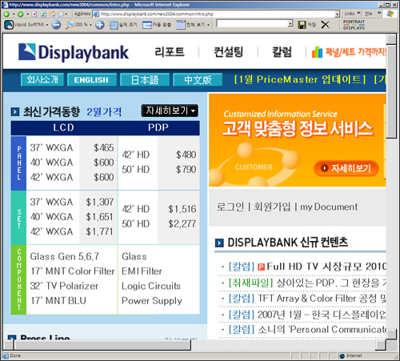This screenshot has height=361, width=400.
Task: Open the Liquid Surf combo box dropdown arrow
Action: 290,24
